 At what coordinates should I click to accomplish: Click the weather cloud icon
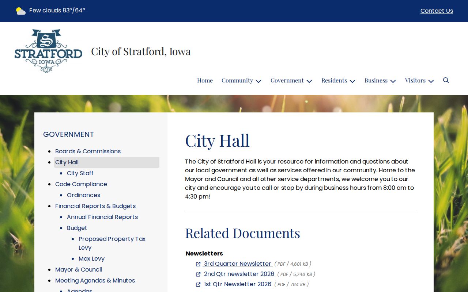click(x=21, y=11)
